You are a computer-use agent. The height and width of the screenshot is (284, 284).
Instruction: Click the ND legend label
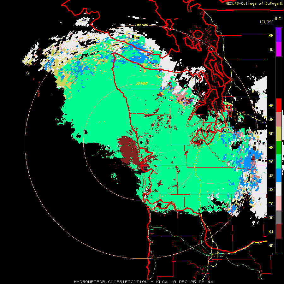(271, 246)
